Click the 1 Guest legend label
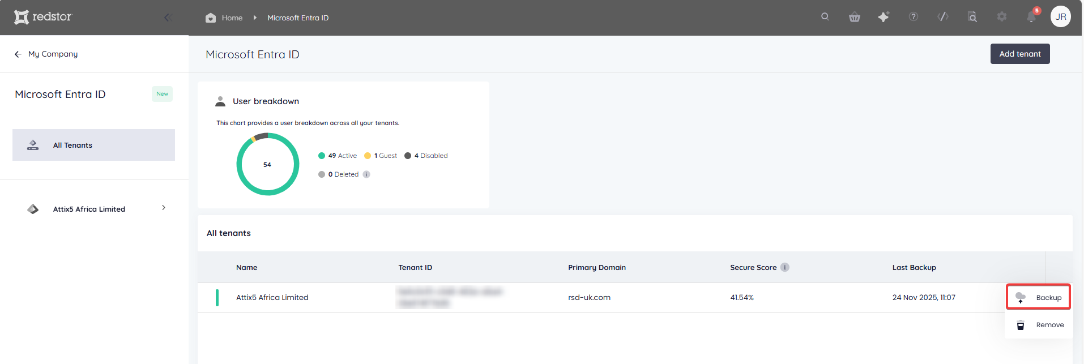The height and width of the screenshot is (364, 1084). [386, 156]
